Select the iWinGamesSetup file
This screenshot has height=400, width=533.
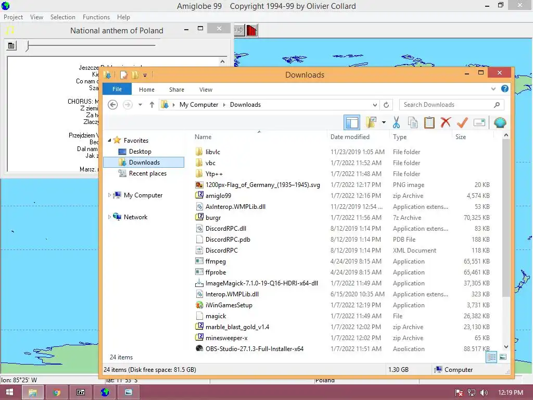[229, 305]
